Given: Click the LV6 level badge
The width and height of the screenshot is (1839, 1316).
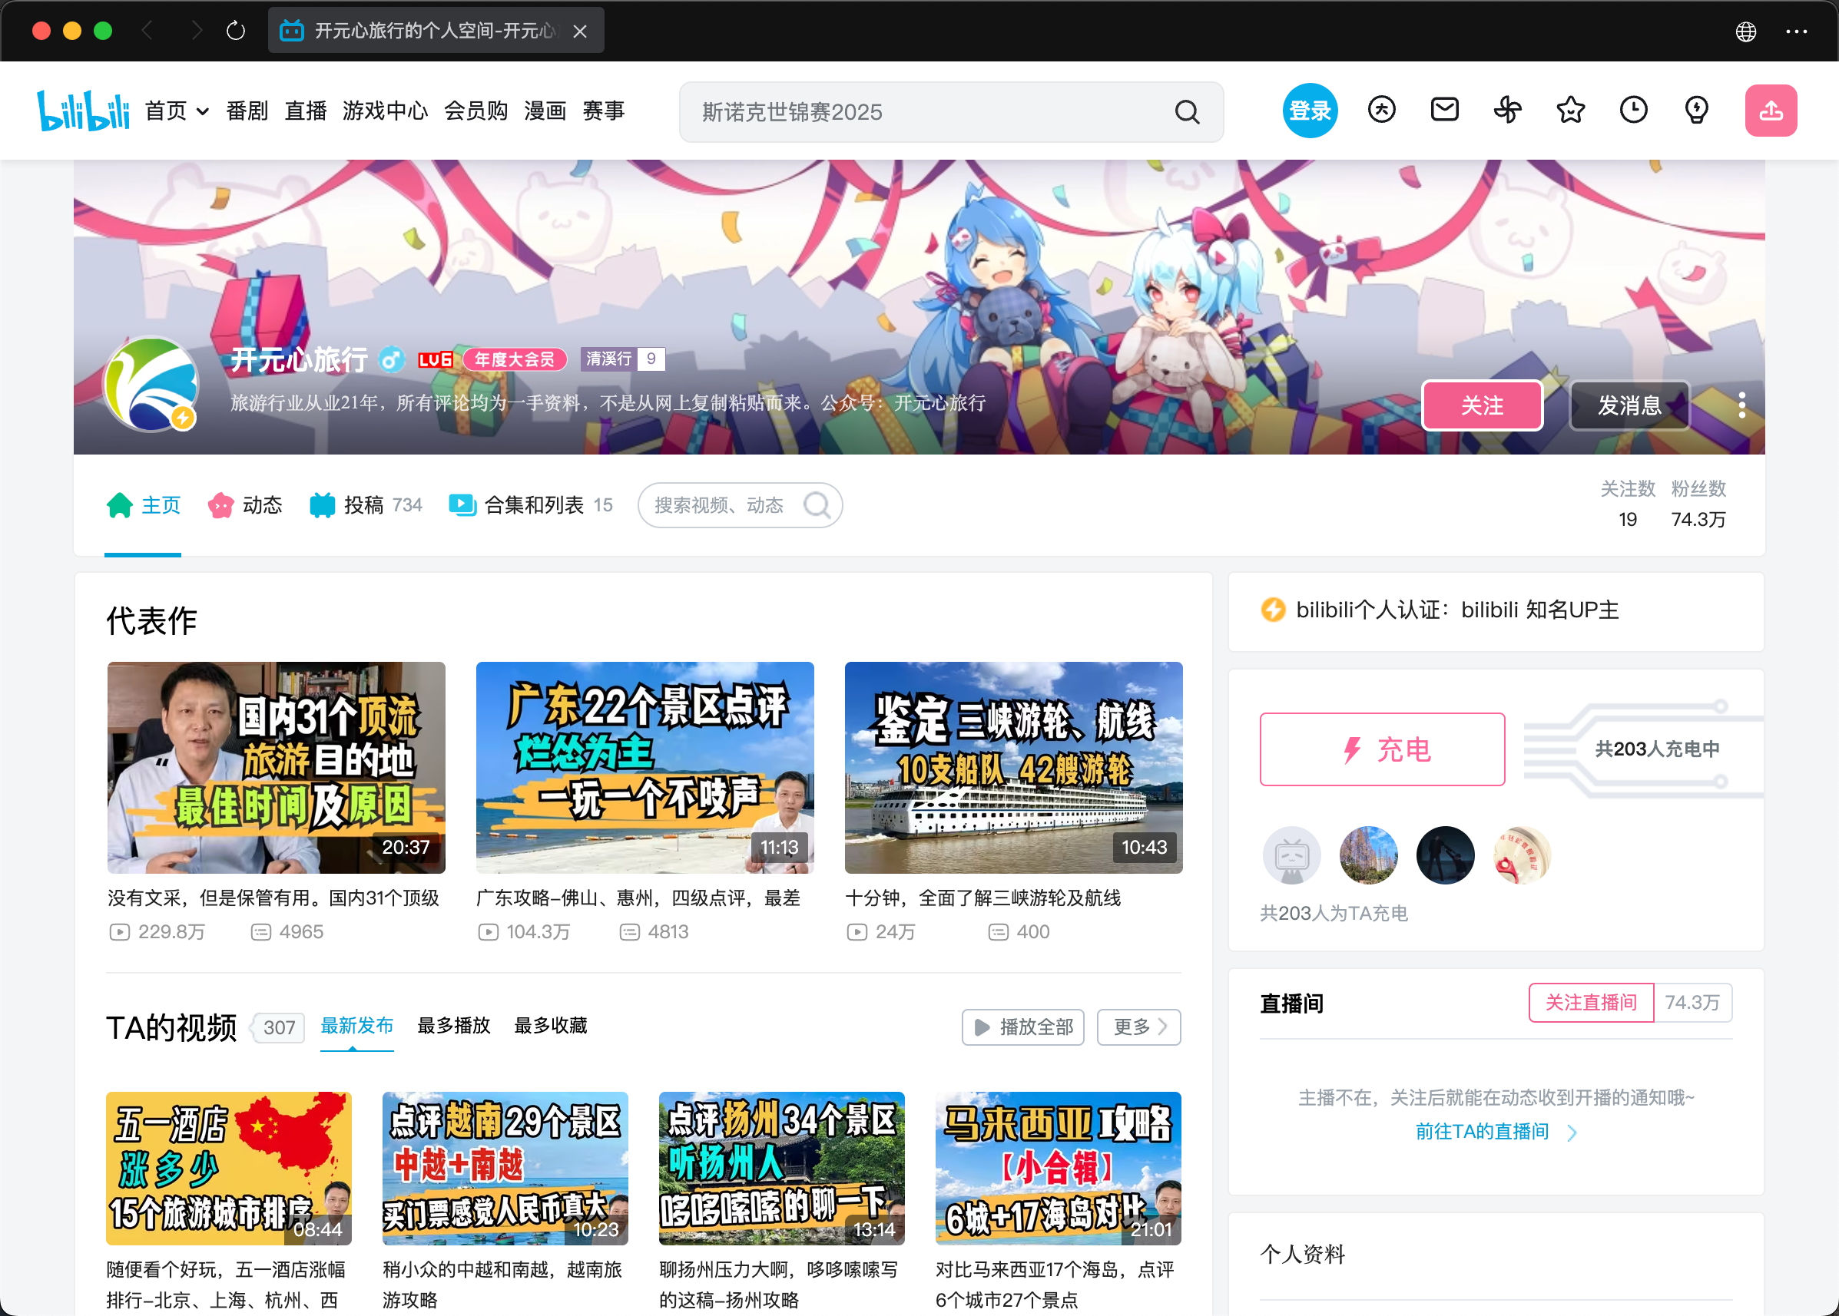Looking at the screenshot, I should (436, 360).
